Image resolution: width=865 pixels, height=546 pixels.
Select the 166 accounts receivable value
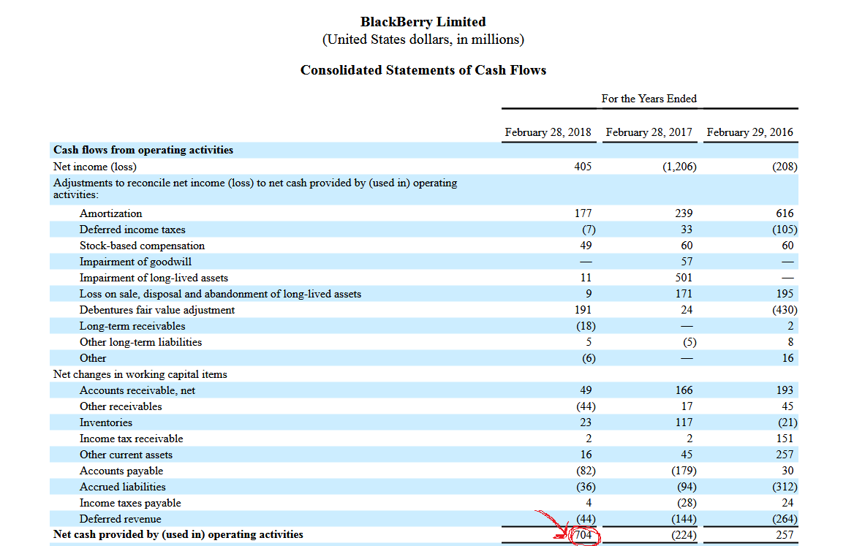tap(684, 390)
